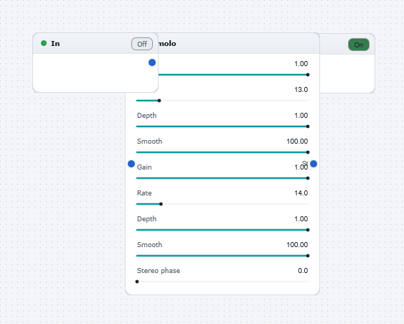The width and height of the screenshot is (404, 324).
Task: Click the tremolo node's right output port
Action: [x=314, y=164]
